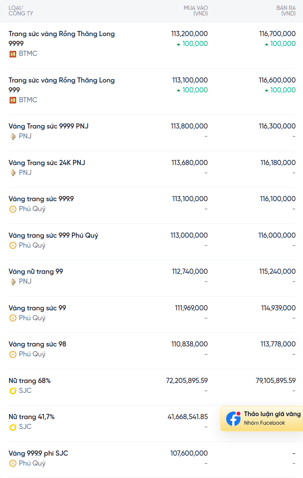Image resolution: width=303 pixels, height=478 pixels.
Task: Click the PNJ logo under Vàng nữ trang 99
Action: tap(12, 282)
